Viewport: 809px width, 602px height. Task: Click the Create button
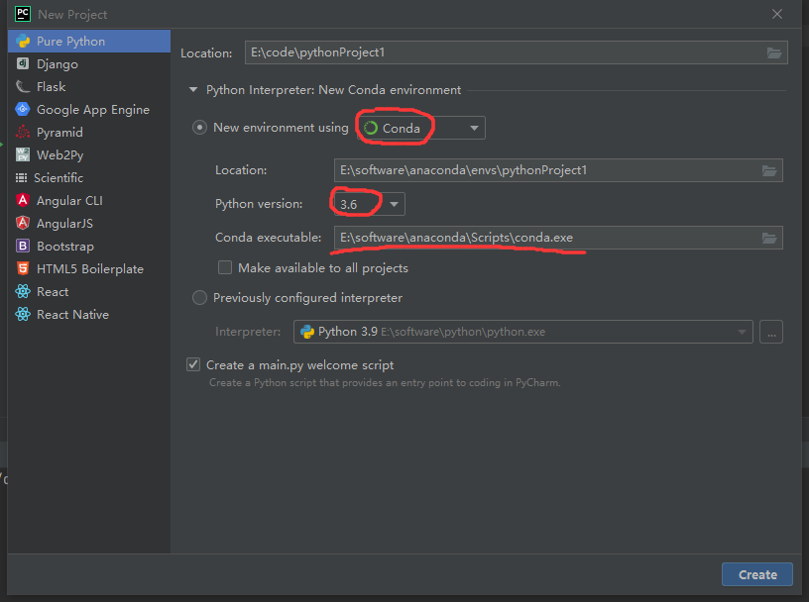[x=756, y=574]
